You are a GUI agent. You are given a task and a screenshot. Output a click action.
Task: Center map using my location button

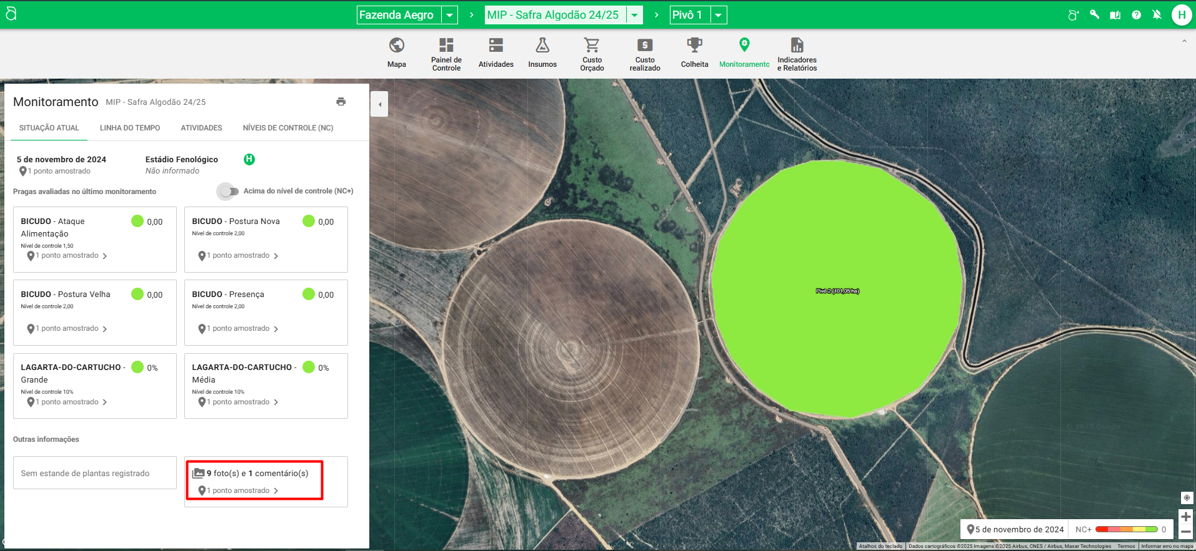click(x=1186, y=497)
